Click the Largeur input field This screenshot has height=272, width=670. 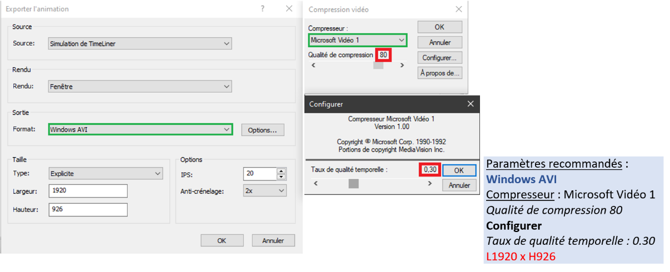(x=88, y=191)
